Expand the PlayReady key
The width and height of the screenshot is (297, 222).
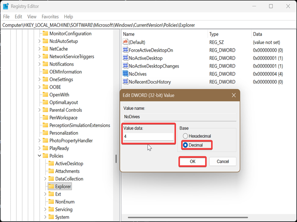click(39, 148)
